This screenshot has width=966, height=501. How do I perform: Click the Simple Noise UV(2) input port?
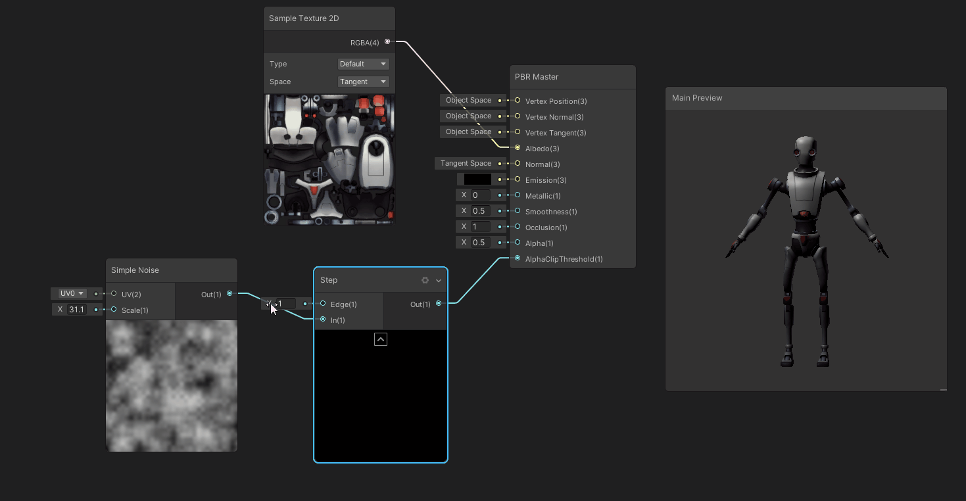114,294
